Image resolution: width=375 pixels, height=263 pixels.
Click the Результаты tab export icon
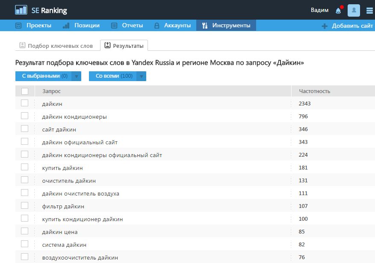coord(108,45)
